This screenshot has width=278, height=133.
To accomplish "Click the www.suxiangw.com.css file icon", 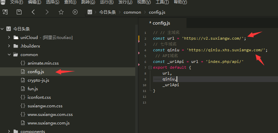I will point(23,114).
